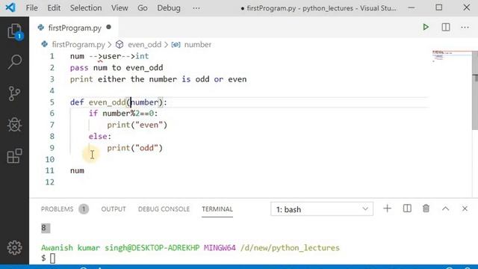Open the Manage gear icon
The height and width of the screenshot is (269, 478).
15,247
